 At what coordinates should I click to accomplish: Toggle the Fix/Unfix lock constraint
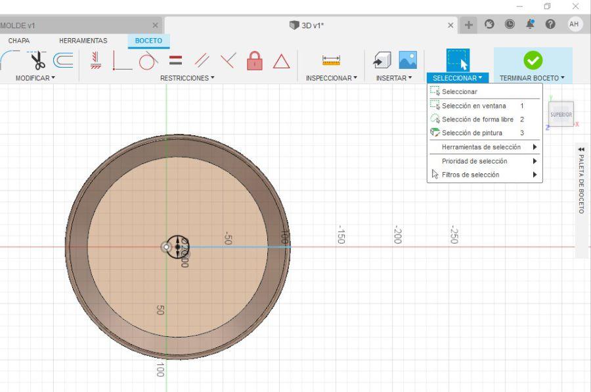coord(254,60)
